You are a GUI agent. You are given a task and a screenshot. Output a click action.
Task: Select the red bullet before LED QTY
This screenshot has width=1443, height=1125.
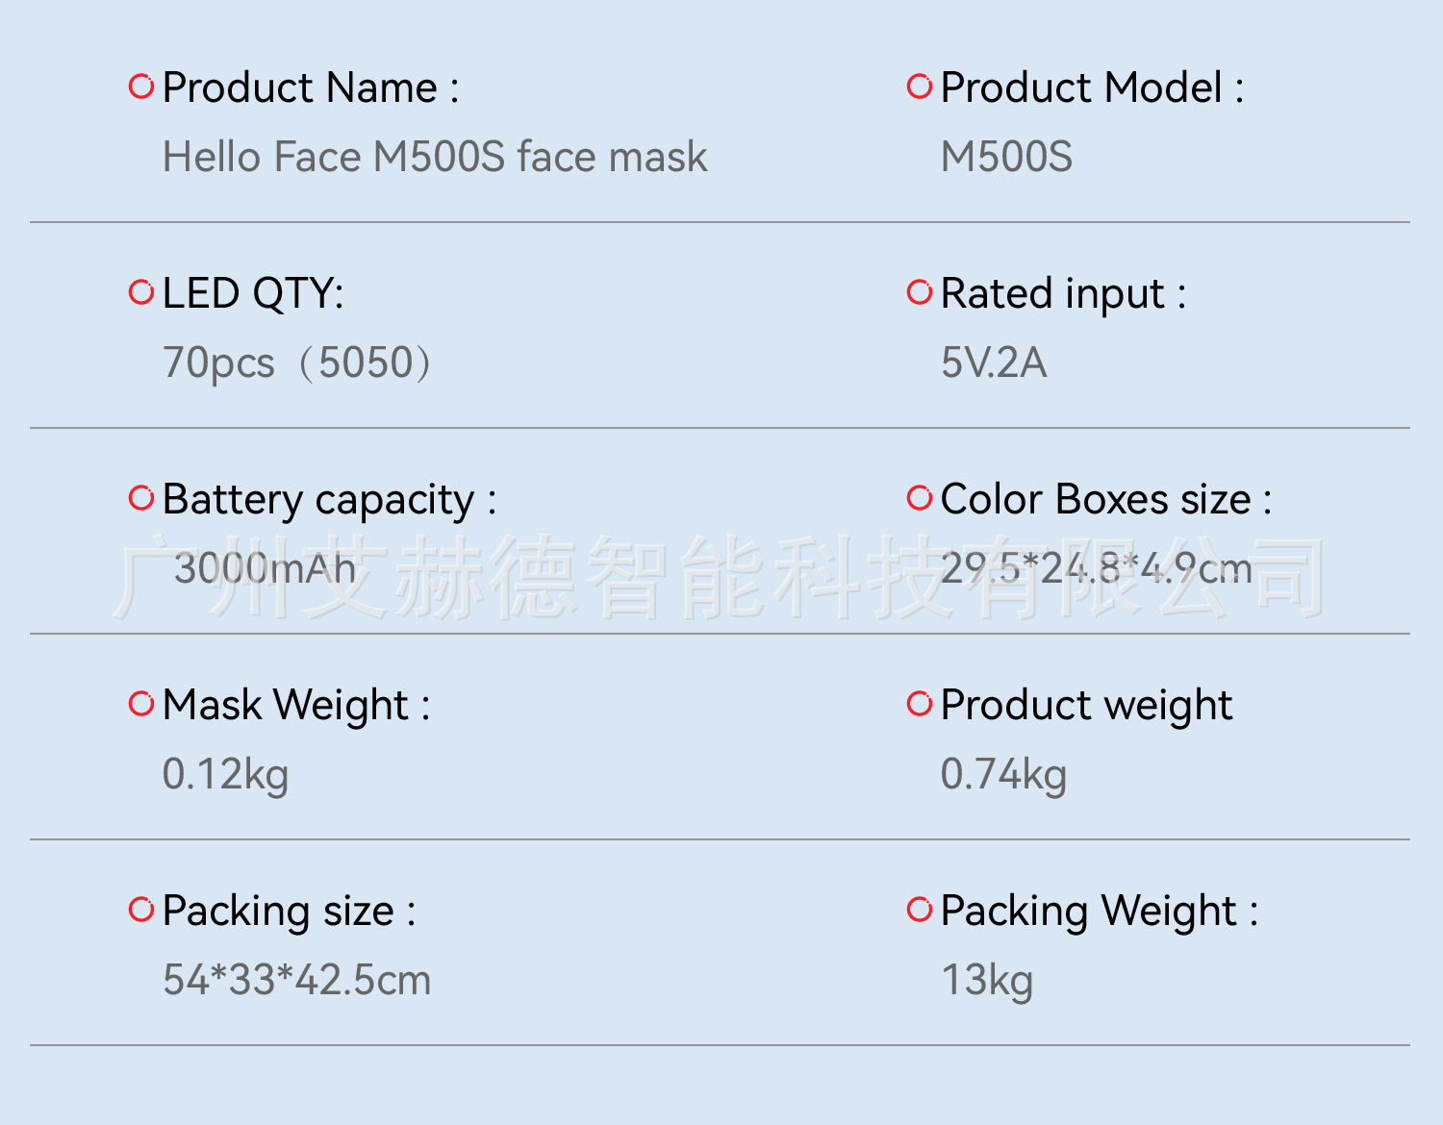(x=141, y=292)
